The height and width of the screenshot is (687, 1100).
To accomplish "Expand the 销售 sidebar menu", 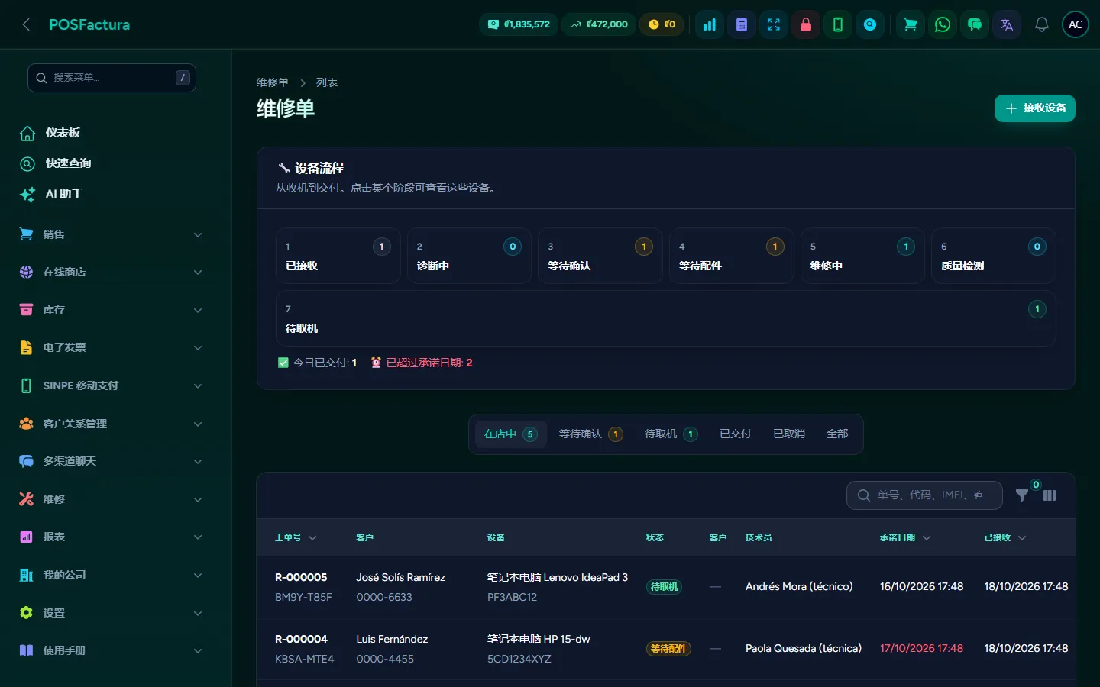I will point(112,234).
